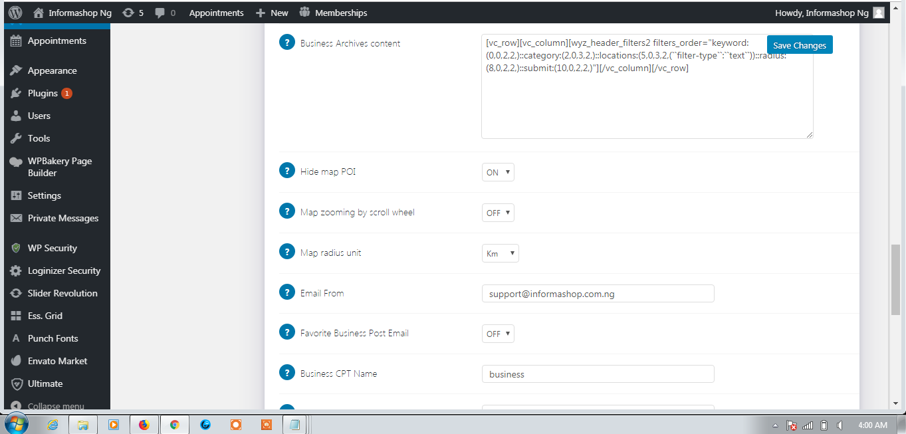Open available updates via the refresh icon

[129, 12]
